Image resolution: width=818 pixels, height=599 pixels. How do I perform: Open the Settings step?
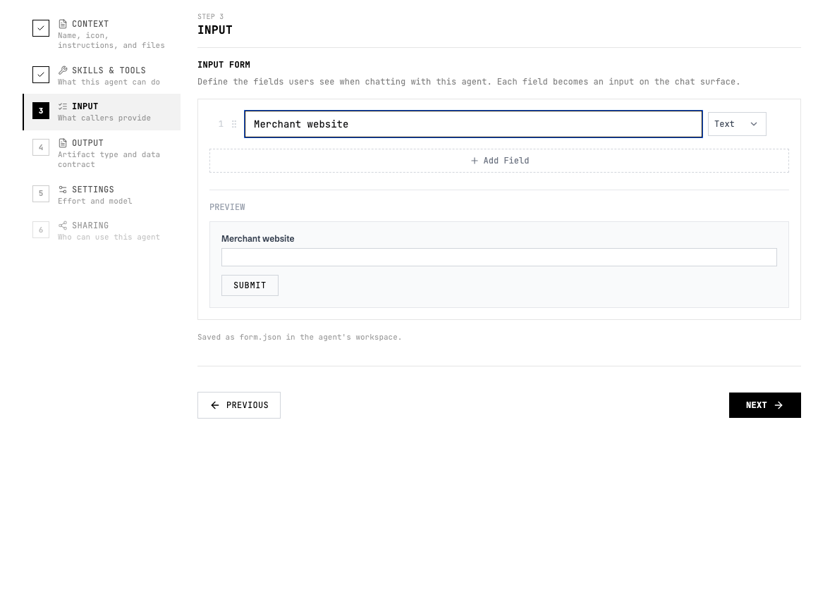(x=102, y=194)
